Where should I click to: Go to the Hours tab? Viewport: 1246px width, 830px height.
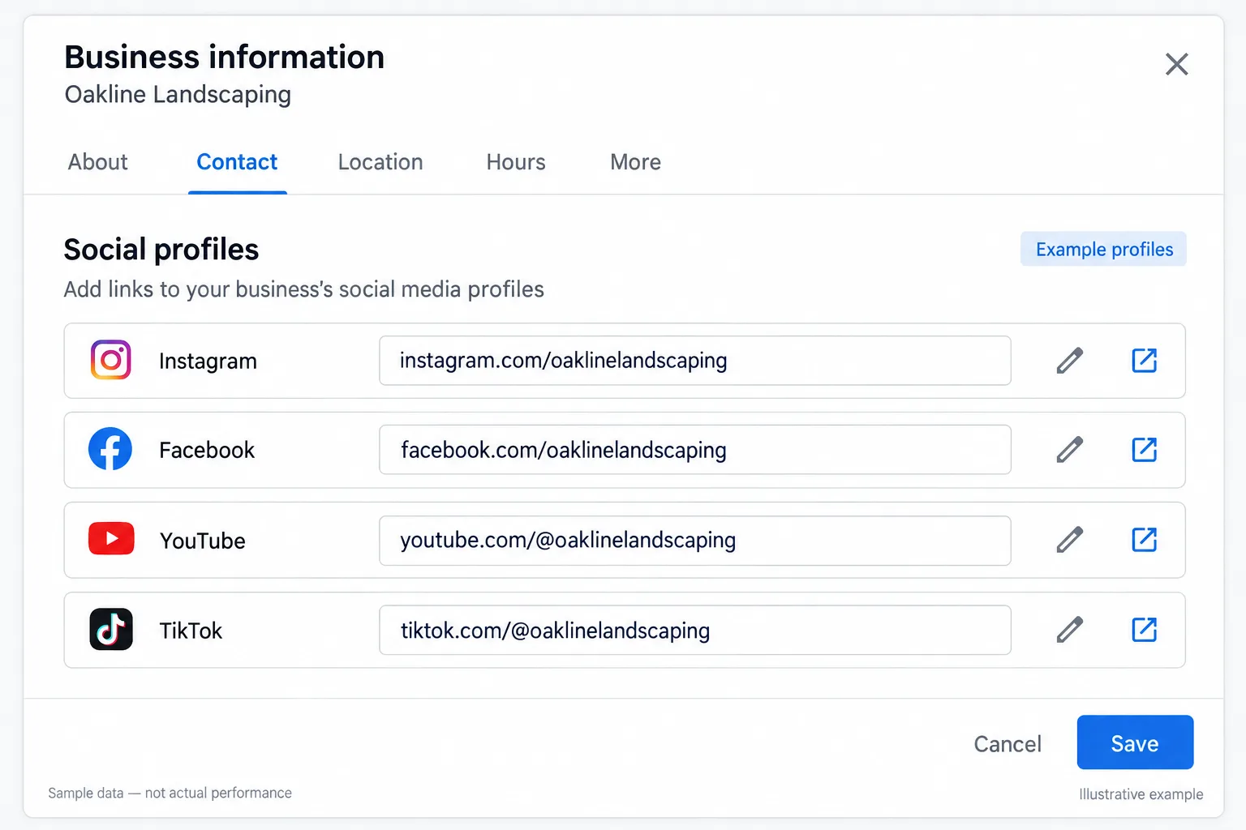[x=516, y=162]
